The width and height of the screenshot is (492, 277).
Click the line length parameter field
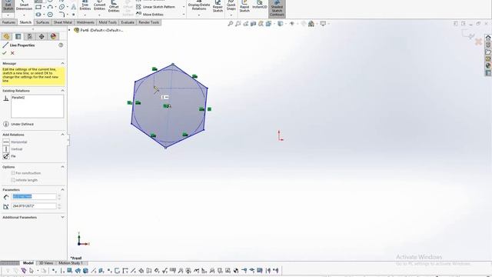pyautogui.click(x=34, y=197)
